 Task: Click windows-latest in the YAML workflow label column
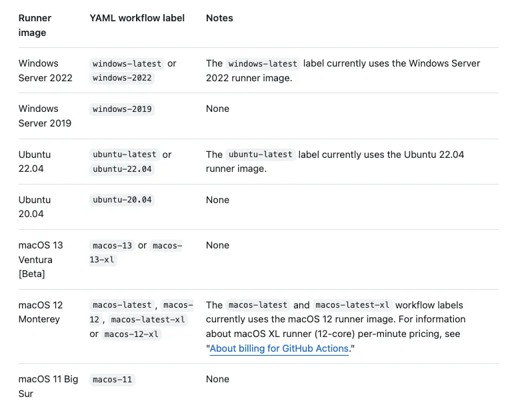(x=127, y=64)
